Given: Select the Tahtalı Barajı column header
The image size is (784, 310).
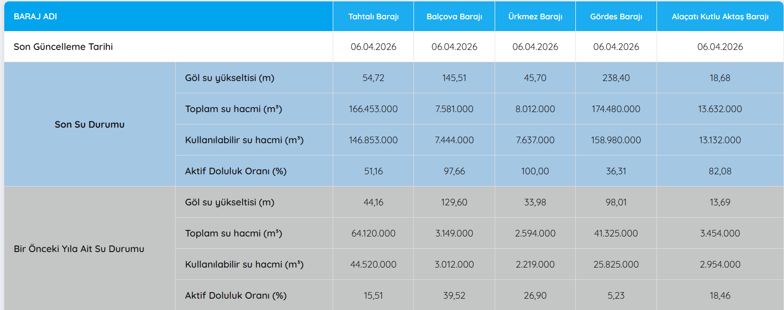Looking at the screenshot, I should pyautogui.click(x=373, y=16).
